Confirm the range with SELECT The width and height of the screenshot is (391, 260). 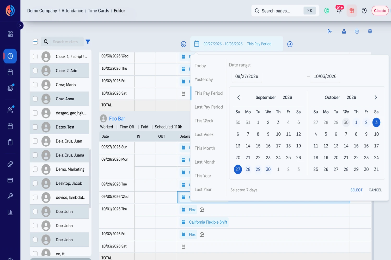point(356,190)
